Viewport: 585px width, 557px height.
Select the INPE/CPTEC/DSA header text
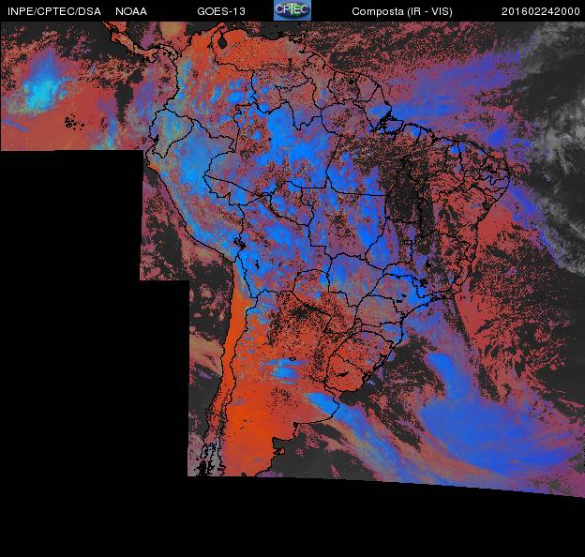pos(54,11)
